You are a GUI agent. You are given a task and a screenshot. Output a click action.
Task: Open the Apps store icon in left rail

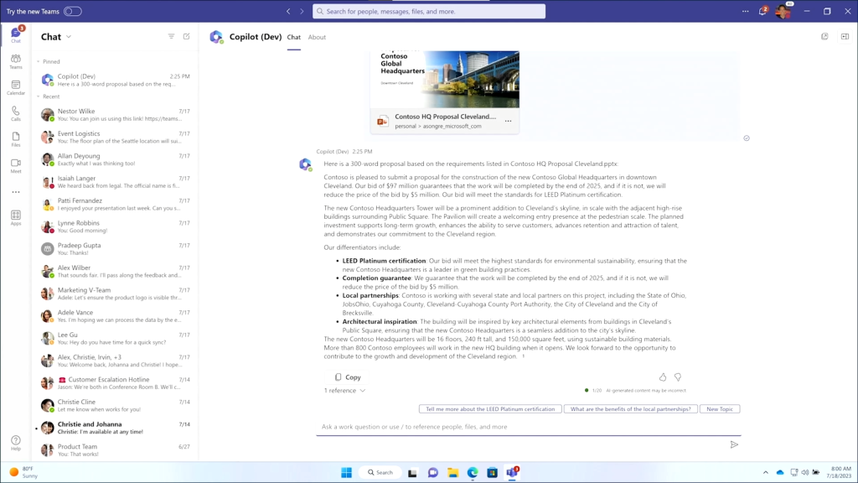16,217
